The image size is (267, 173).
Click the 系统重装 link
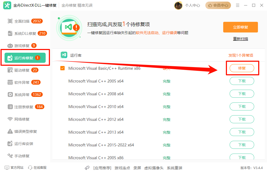tap(175, 168)
